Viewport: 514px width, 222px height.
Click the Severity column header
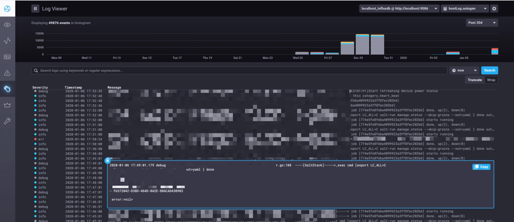tap(40, 87)
